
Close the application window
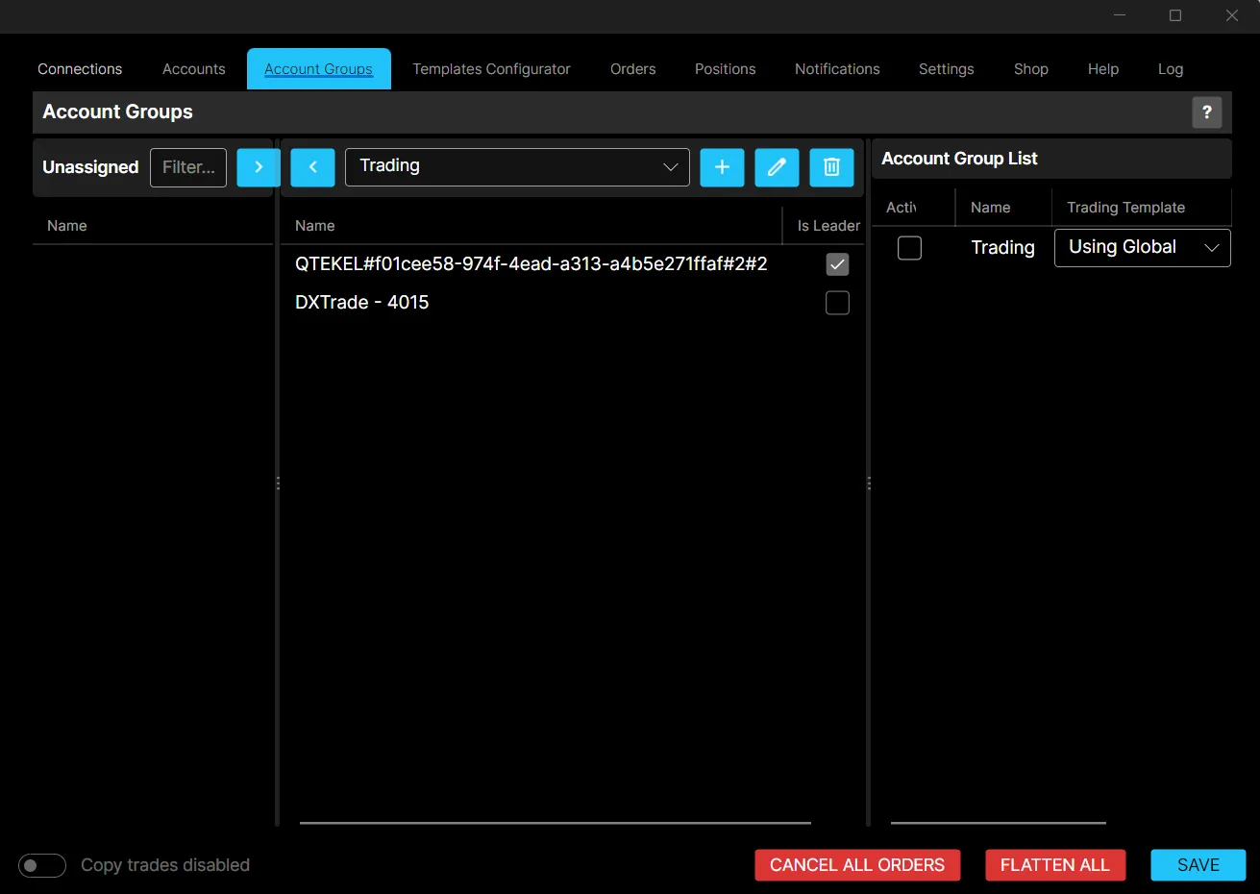coord(1232,15)
